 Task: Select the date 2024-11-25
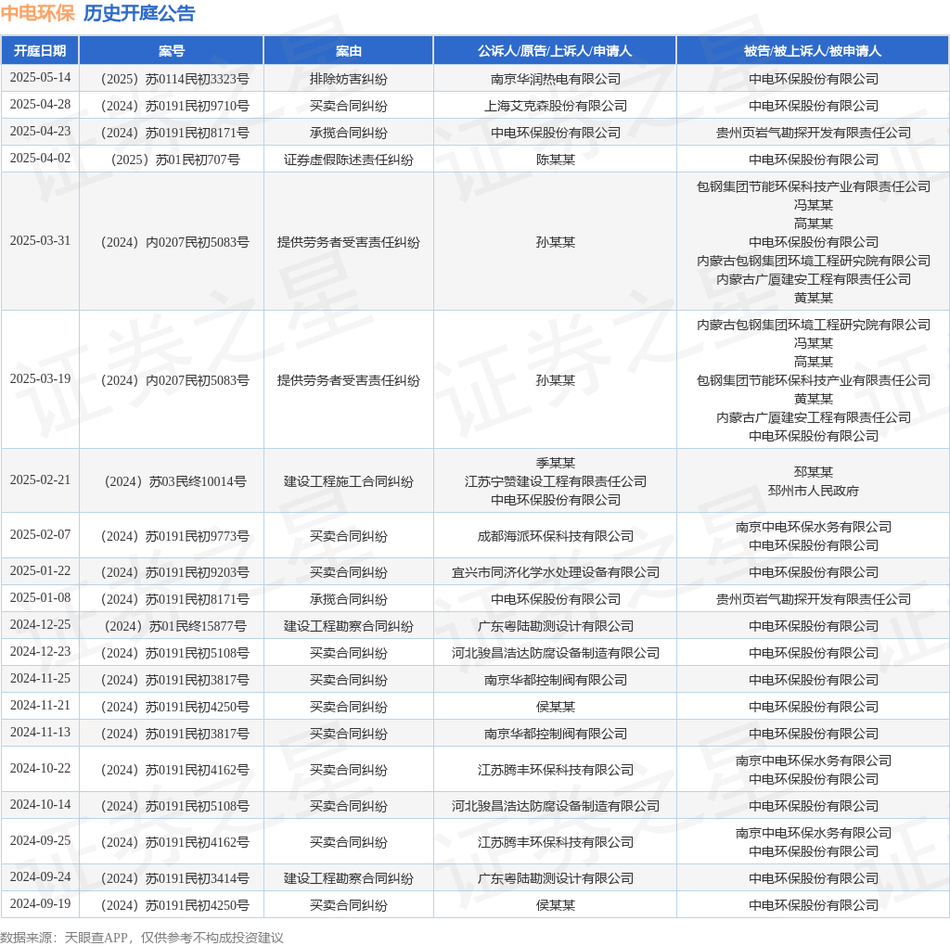40,678
